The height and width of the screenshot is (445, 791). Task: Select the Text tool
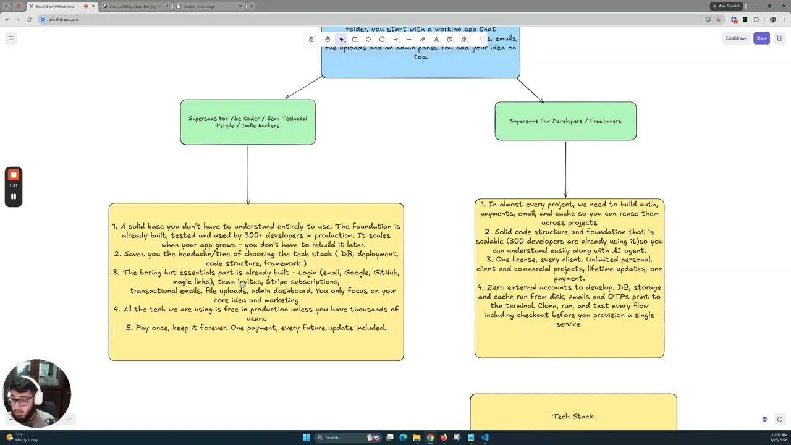(436, 40)
